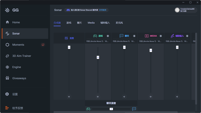Open MEDIA output device dropdown

point(151,41)
